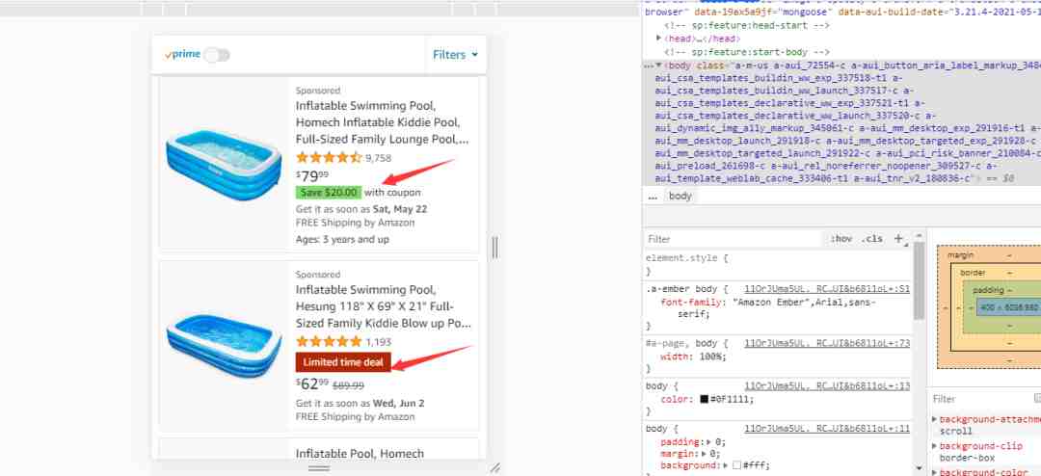Screen dimensions: 1041x476
Task: Expand the background shorthand property
Action: (727, 466)
